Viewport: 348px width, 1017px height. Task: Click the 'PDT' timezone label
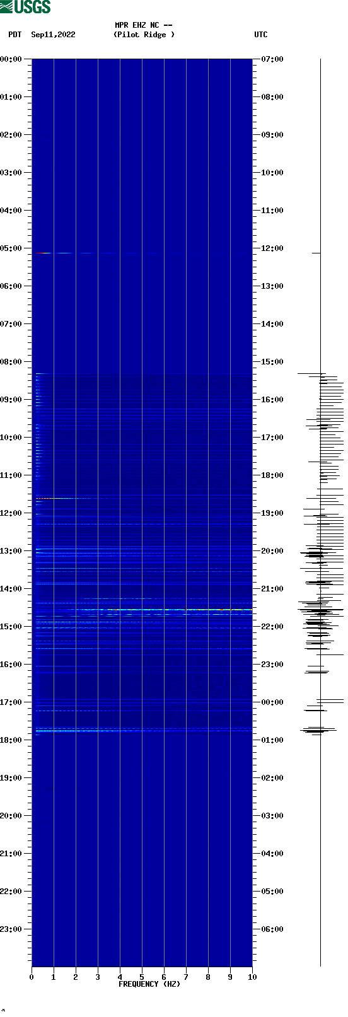[x=15, y=35]
